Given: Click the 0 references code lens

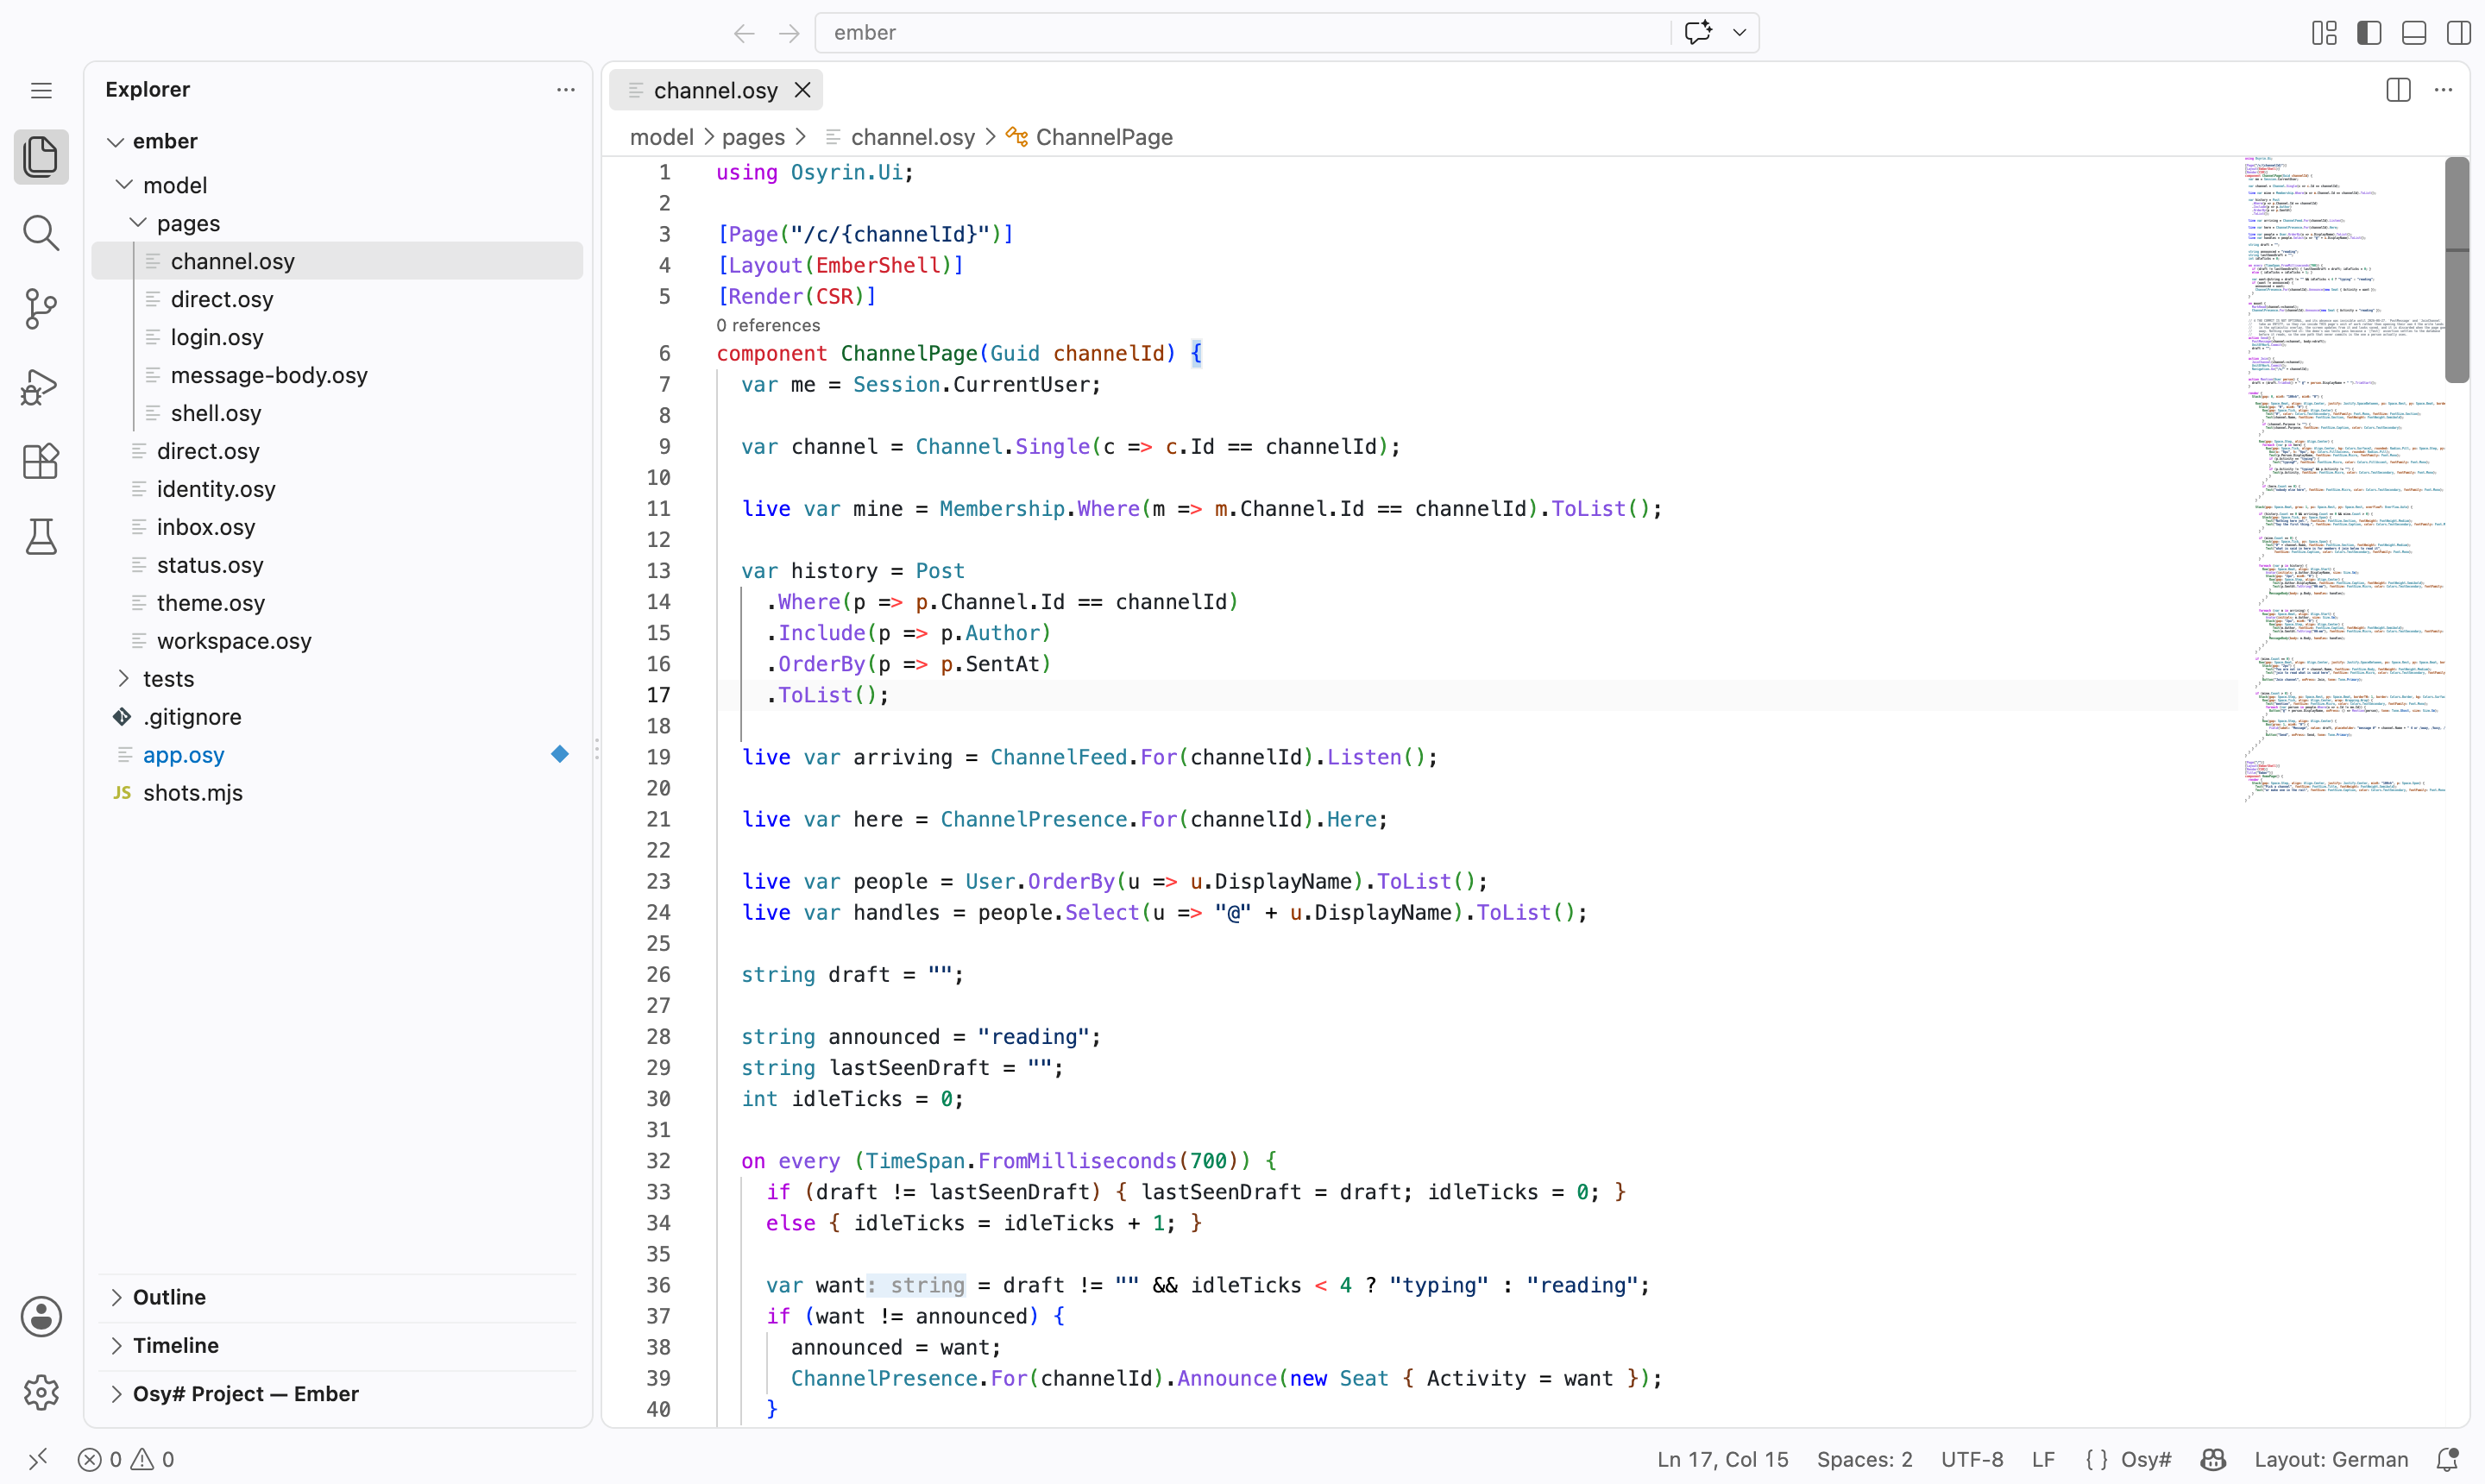Looking at the screenshot, I should coord(768,325).
